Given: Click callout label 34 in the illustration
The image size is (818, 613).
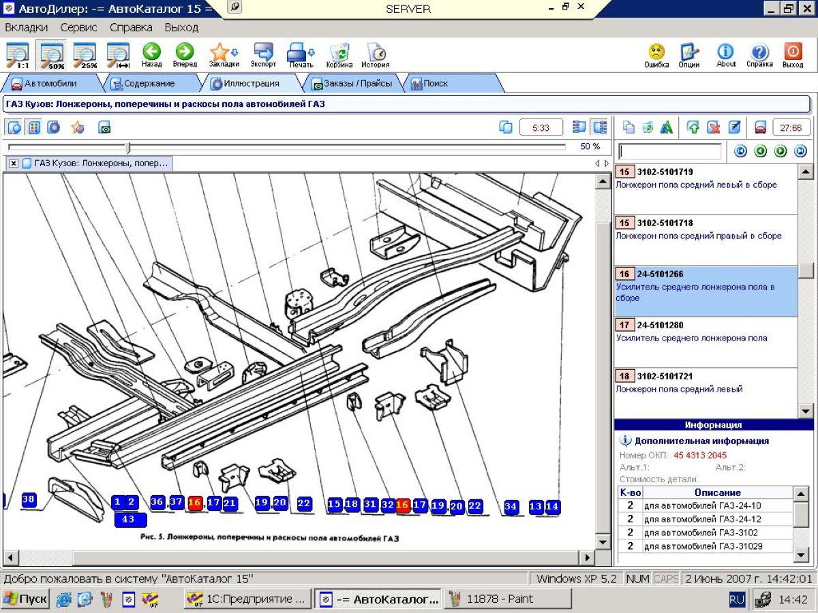Looking at the screenshot, I should tap(511, 506).
